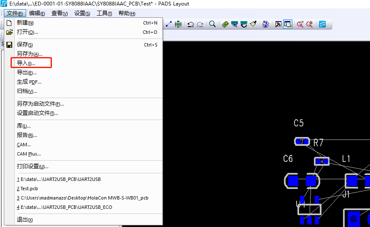Screen dimensions: 370x227
Task: Open the 编辑 (Edit) menu
Action: click(38, 14)
